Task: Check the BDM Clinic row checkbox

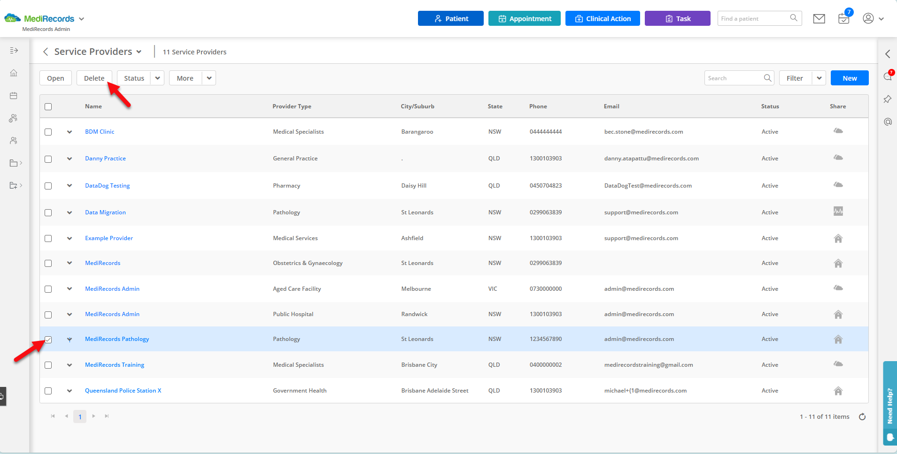Action: [x=48, y=132]
